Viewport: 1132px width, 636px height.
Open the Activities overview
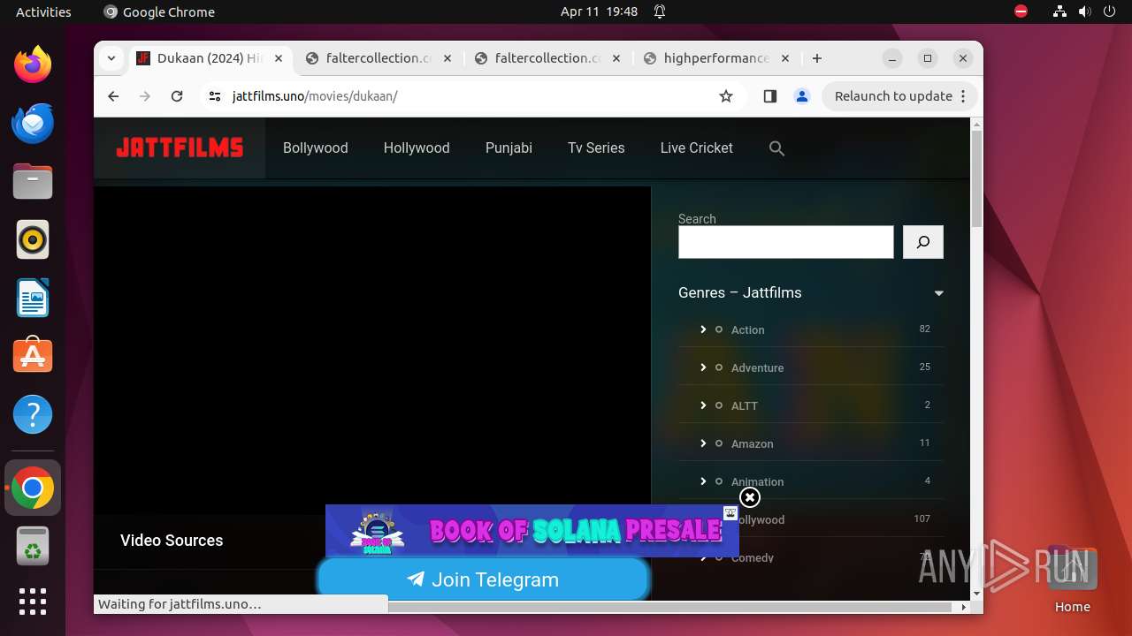[x=43, y=11]
